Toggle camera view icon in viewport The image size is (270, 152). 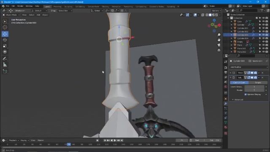[x=219, y=45]
